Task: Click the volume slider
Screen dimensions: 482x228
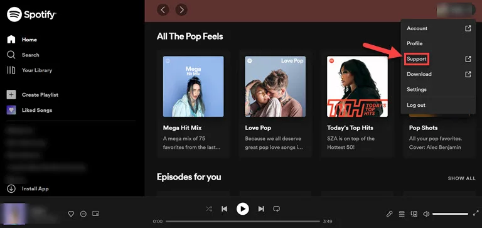Action: point(451,214)
